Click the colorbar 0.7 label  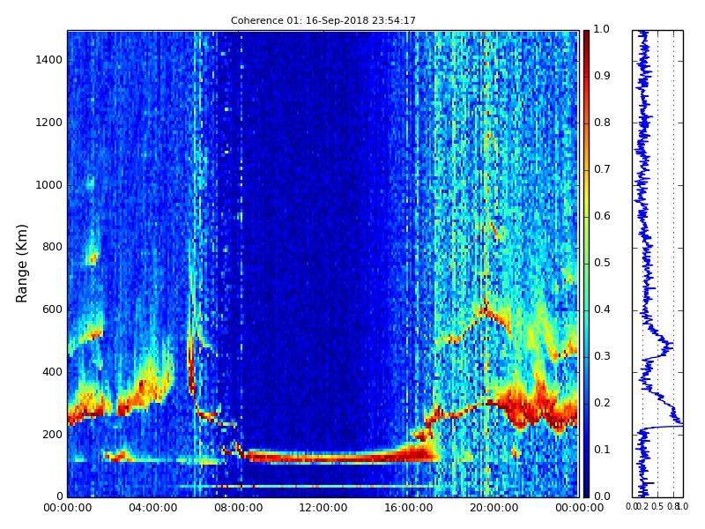pyautogui.click(x=602, y=169)
